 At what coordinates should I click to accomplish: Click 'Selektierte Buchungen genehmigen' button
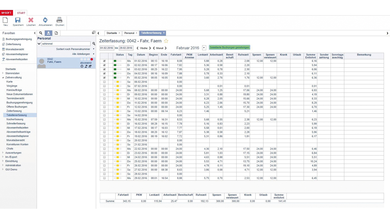pyautogui.click(x=229, y=48)
